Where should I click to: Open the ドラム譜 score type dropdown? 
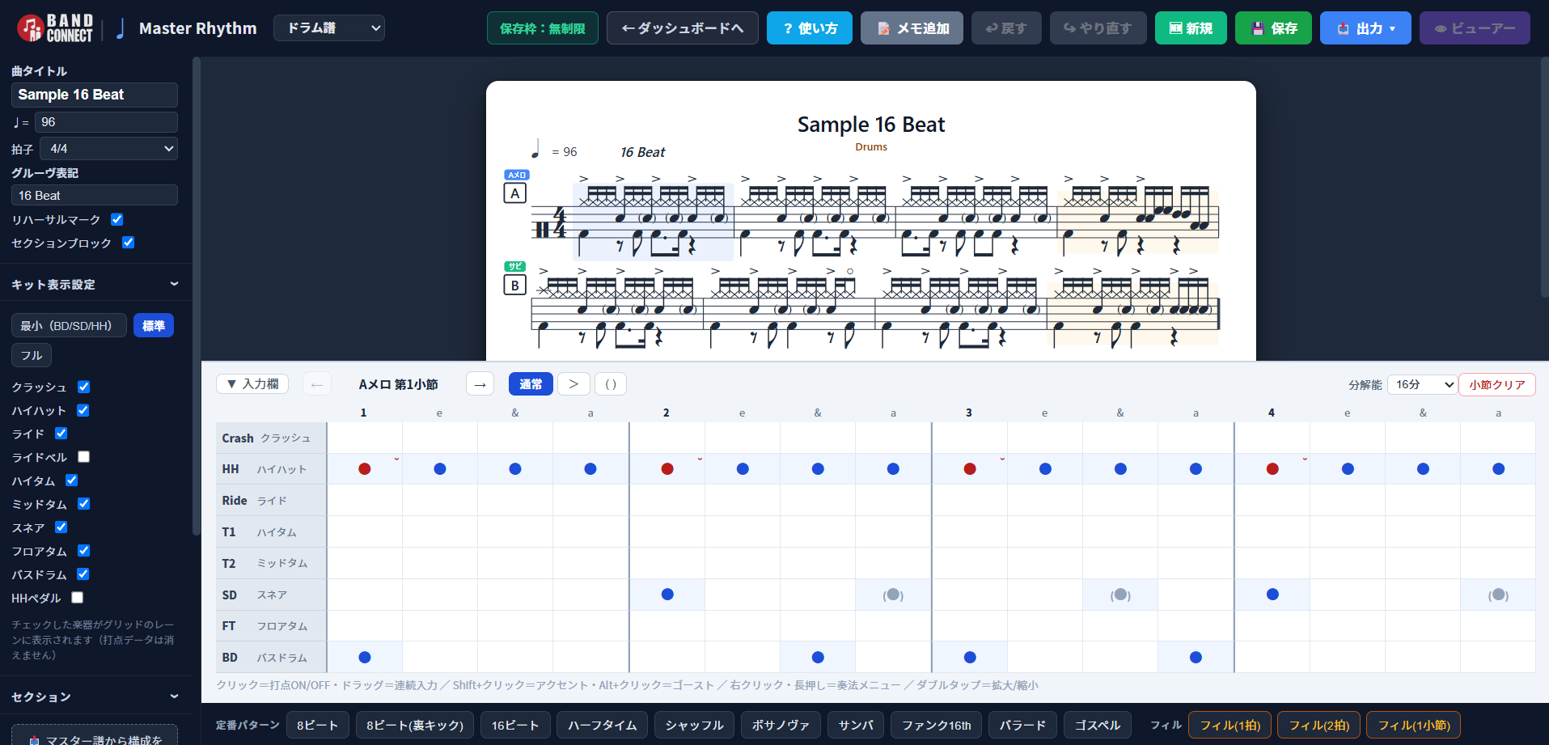(329, 28)
